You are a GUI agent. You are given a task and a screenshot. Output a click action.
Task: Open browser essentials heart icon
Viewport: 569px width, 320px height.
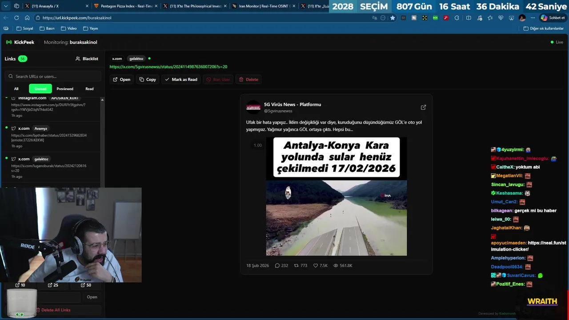point(501,18)
